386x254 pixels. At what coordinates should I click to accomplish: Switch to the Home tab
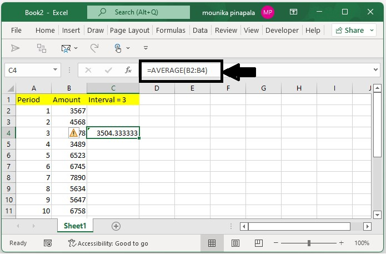point(45,31)
